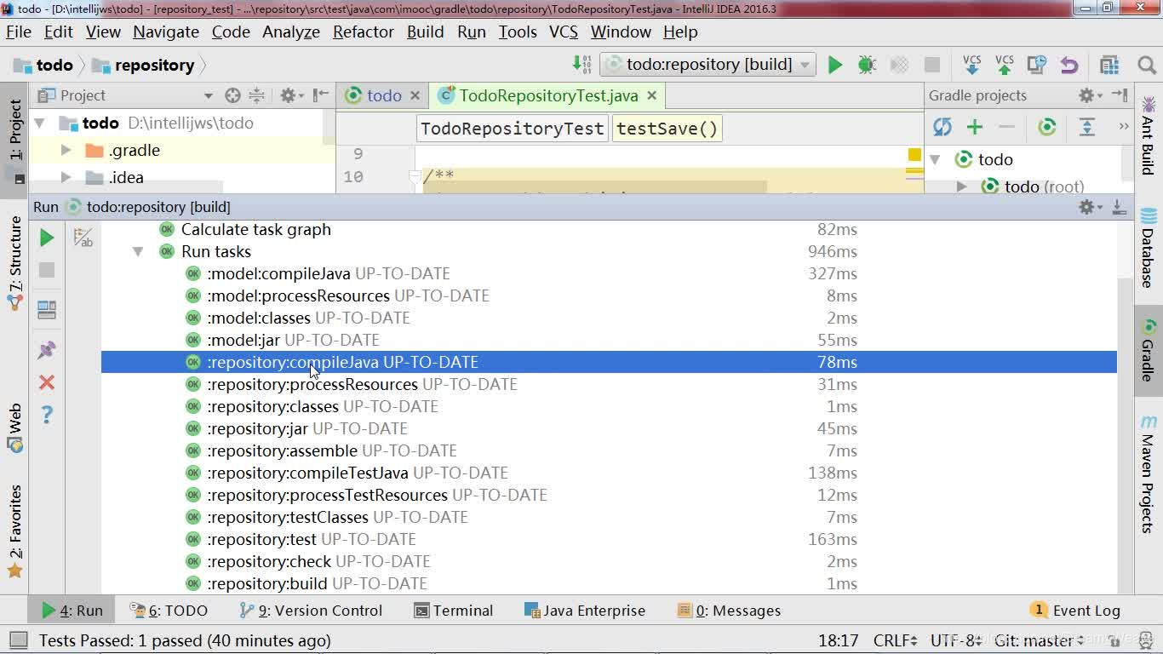Click the stop icon in the Run panel

coord(47,270)
